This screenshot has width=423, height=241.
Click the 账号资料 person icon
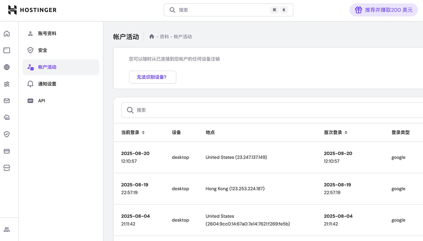pos(30,33)
